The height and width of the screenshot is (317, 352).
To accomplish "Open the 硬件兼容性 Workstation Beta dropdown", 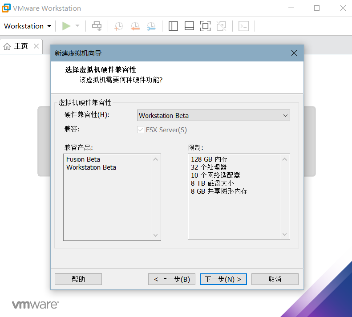I will [x=213, y=115].
